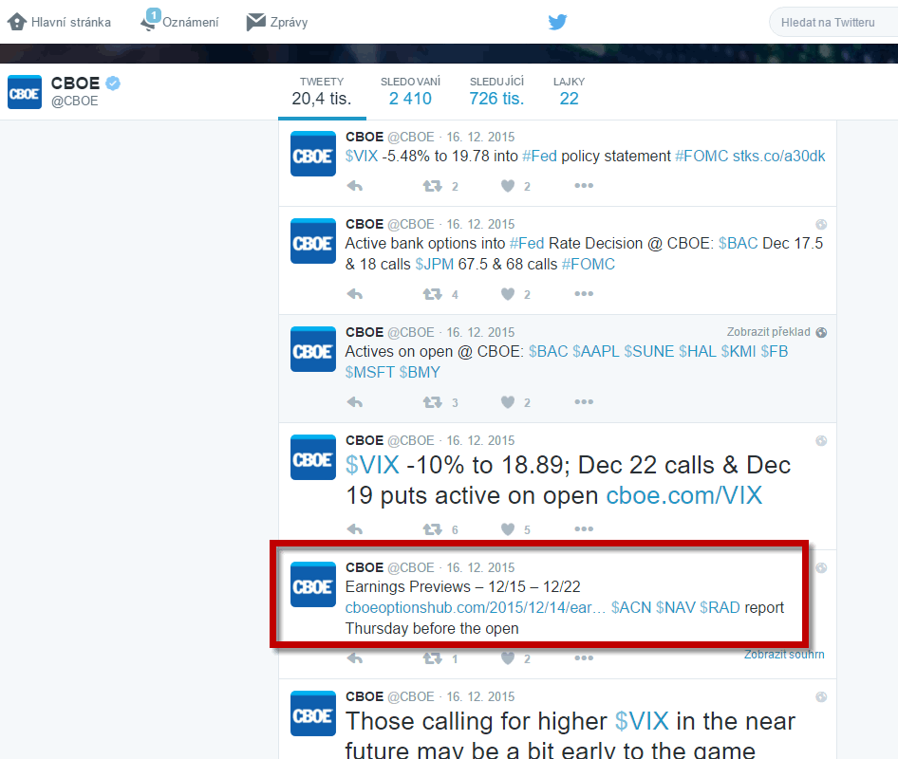Open the stks.co/a30dk link
The image size is (898, 759).
coord(779,157)
